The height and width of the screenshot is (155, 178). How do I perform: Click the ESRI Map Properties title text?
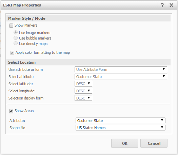click(22, 5)
